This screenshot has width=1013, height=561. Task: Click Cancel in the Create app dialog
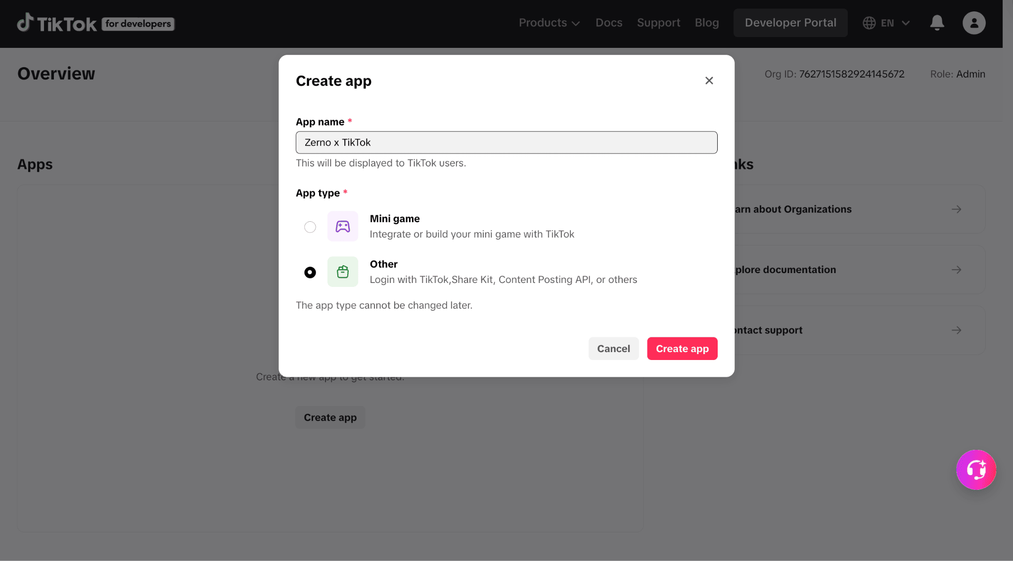click(x=613, y=349)
